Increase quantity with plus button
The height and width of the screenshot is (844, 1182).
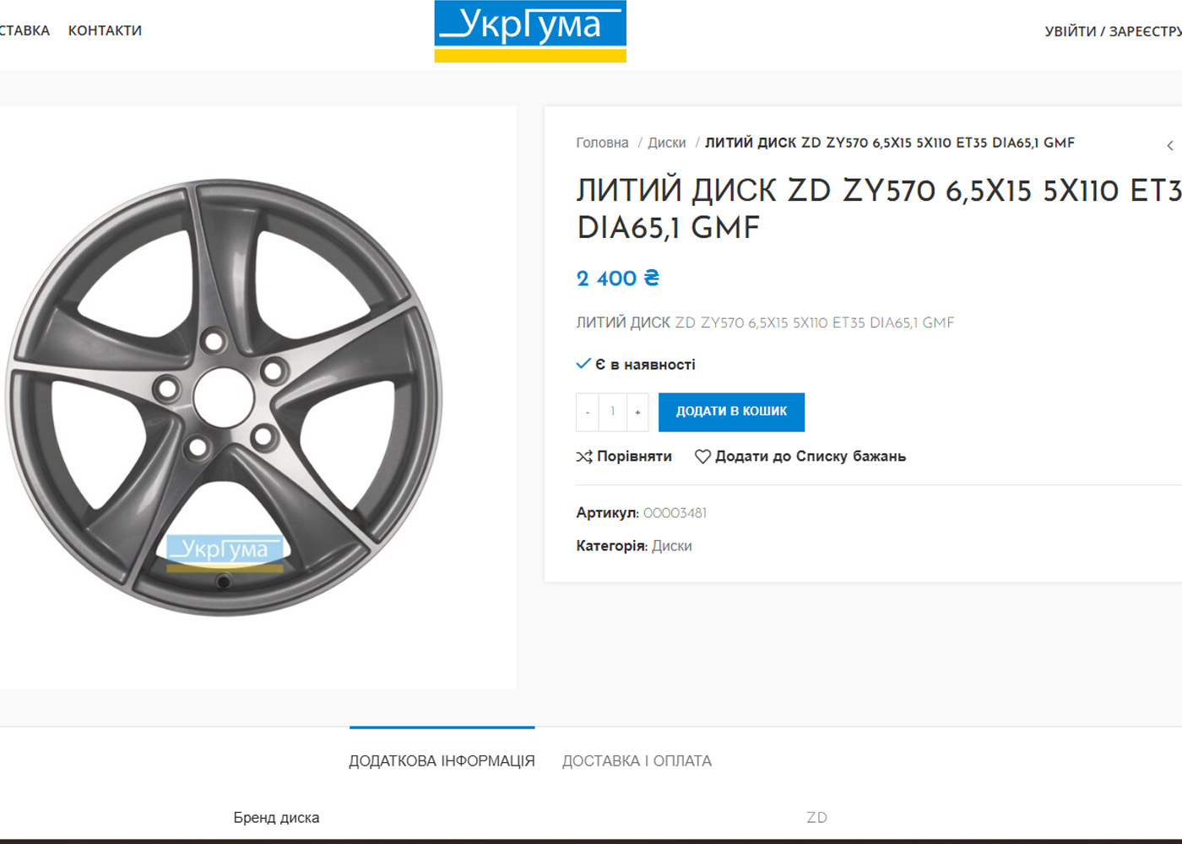tap(637, 412)
